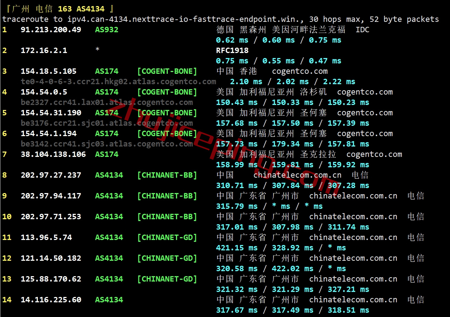450x317 pixels.
Task: Click latency value 150.43 ms
Action: (237, 102)
